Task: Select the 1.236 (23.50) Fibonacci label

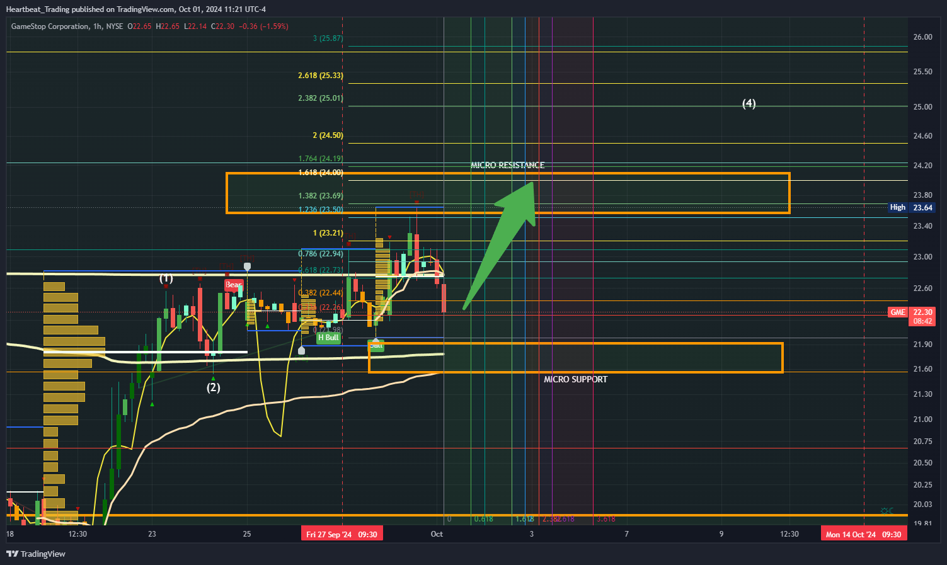Action: pos(321,210)
